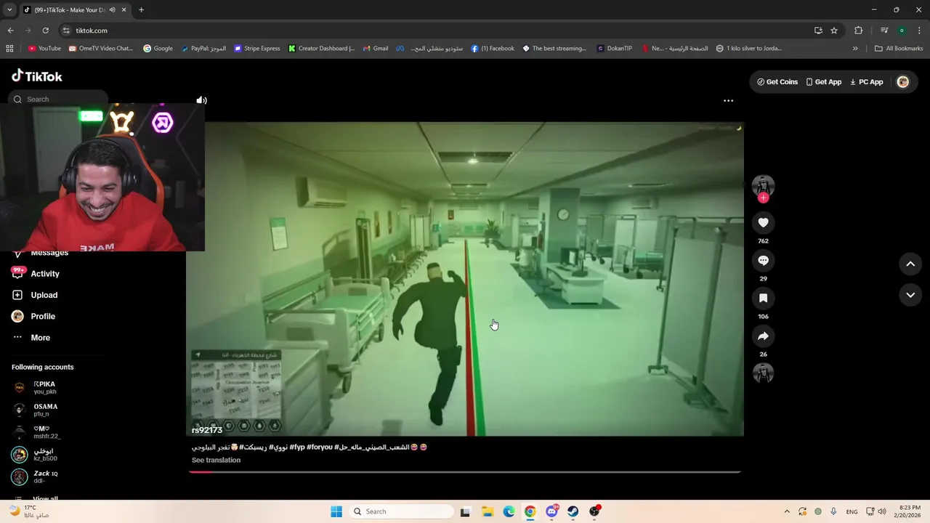Show more bookmarks chevron
The width and height of the screenshot is (930, 523).
click(x=855, y=49)
